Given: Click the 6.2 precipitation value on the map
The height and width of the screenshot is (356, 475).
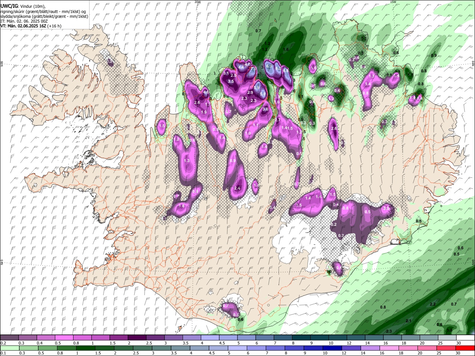Looking at the screenshot, I should click(278, 68).
